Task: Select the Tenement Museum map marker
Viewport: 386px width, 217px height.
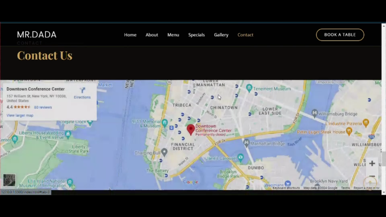Action: (249, 88)
